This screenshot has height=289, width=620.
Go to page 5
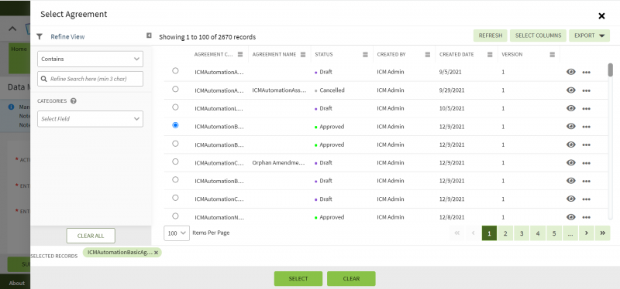554,233
